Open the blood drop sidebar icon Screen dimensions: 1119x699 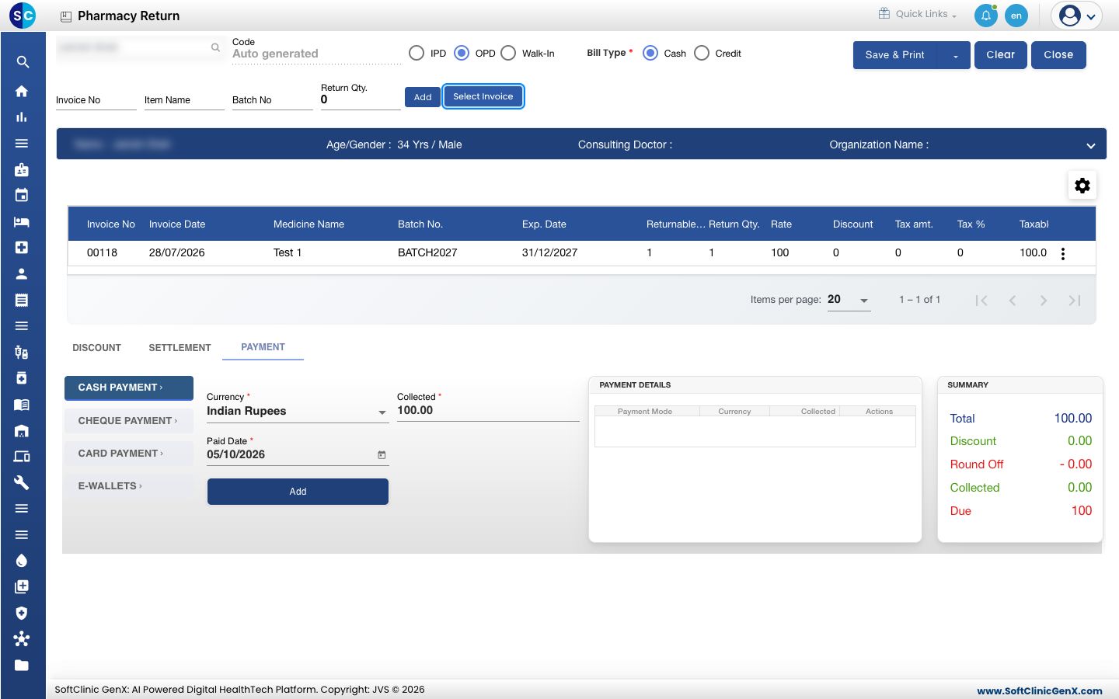click(x=22, y=561)
